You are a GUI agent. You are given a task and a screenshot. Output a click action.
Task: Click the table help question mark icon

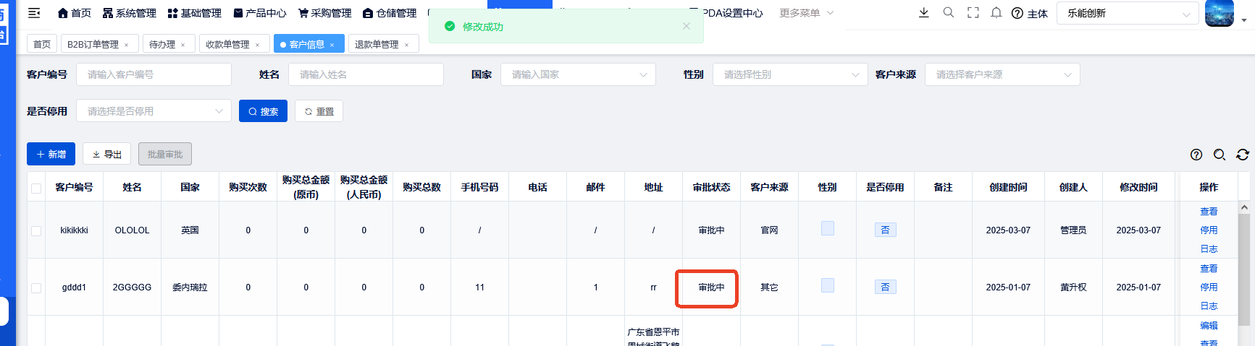[x=1196, y=155]
